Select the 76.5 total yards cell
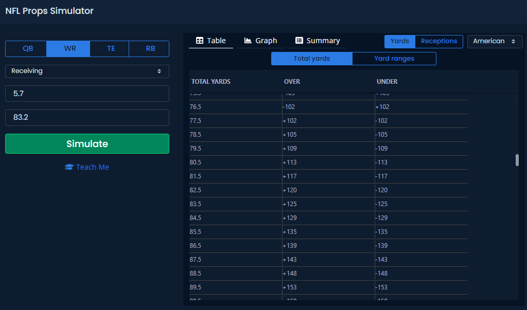Screen dimensions: 527x310 pos(236,107)
